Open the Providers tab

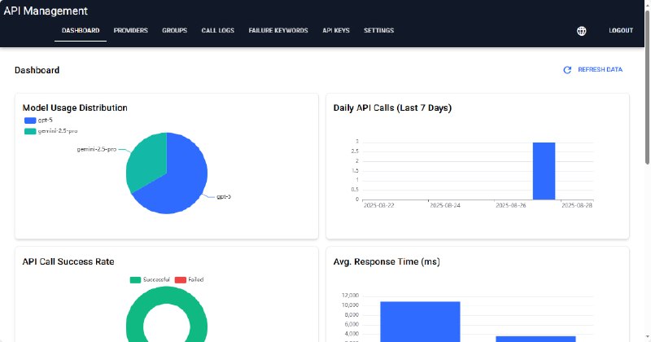pyautogui.click(x=130, y=31)
